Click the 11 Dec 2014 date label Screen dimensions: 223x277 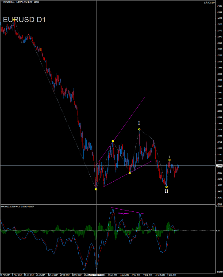[x=77, y=275]
